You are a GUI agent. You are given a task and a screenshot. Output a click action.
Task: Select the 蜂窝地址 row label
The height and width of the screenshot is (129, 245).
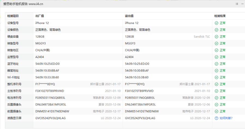coord(13,71)
